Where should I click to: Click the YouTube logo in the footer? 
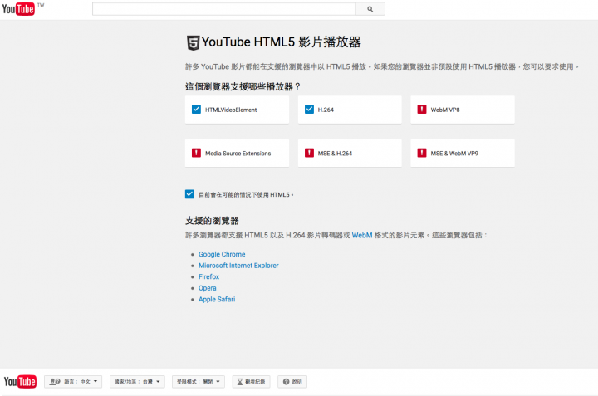point(20,382)
